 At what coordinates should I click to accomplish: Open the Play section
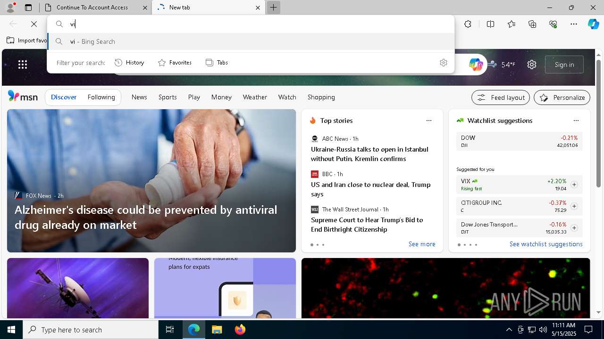tap(194, 97)
